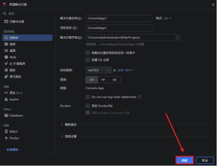The height and width of the screenshot is (166, 217).
Task: Select Database label in list
Action: click(16, 115)
